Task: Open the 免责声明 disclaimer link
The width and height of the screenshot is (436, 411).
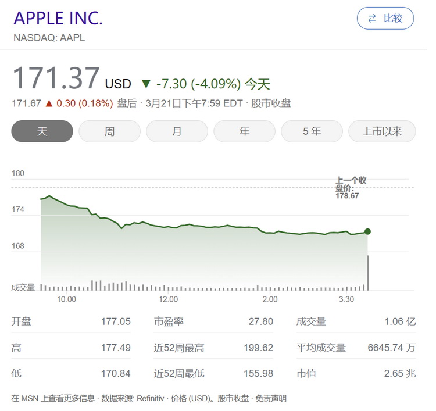Action: (270, 398)
